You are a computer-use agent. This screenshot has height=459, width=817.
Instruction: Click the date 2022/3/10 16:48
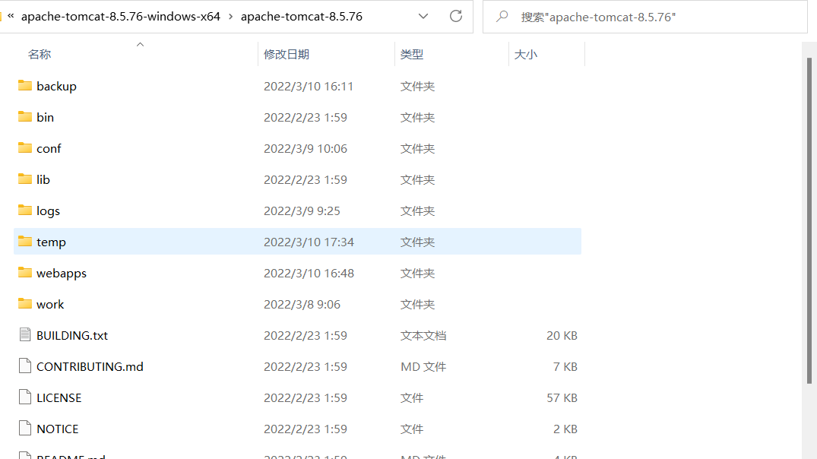click(309, 274)
